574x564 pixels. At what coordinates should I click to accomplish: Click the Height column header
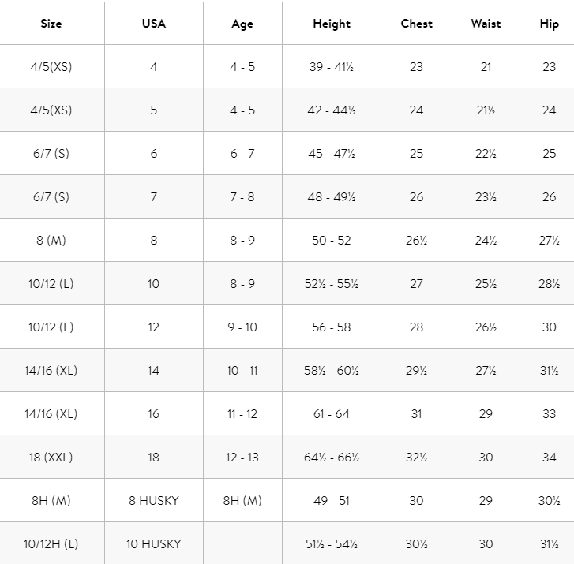point(332,24)
